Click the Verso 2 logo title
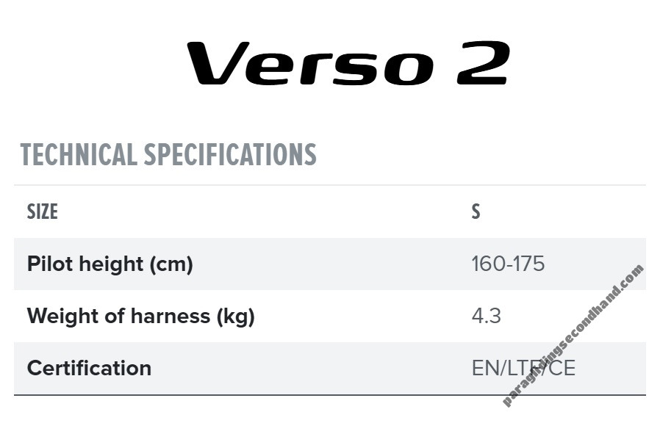The height and width of the screenshot is (423, 660). click(x=348, y=63)
